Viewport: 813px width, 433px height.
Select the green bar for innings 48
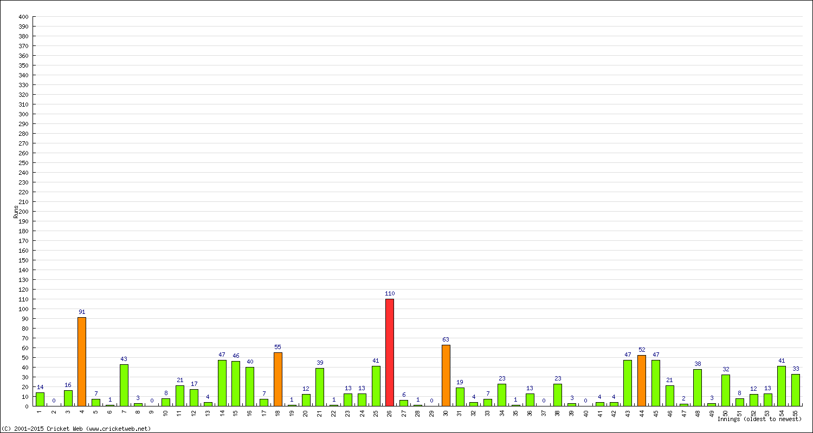tap(698, 388)
